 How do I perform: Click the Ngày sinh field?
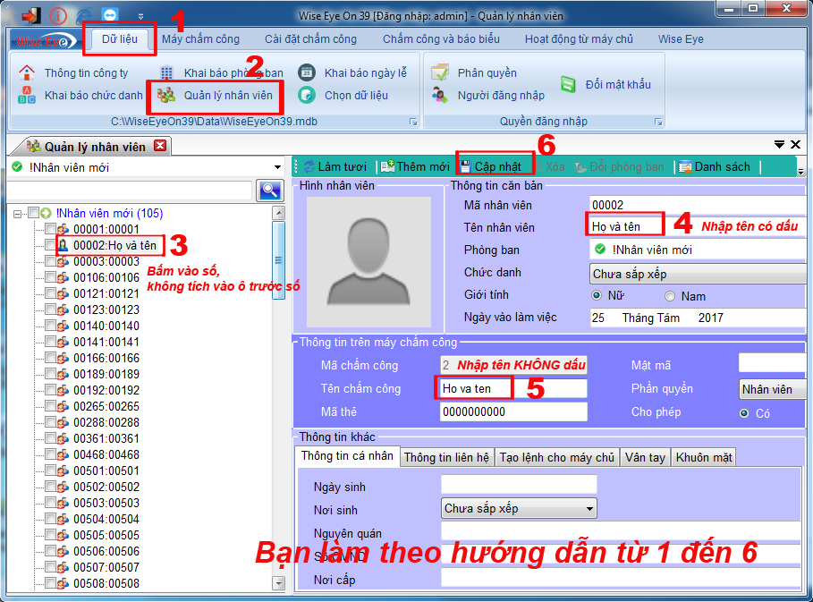coord(519,484)
